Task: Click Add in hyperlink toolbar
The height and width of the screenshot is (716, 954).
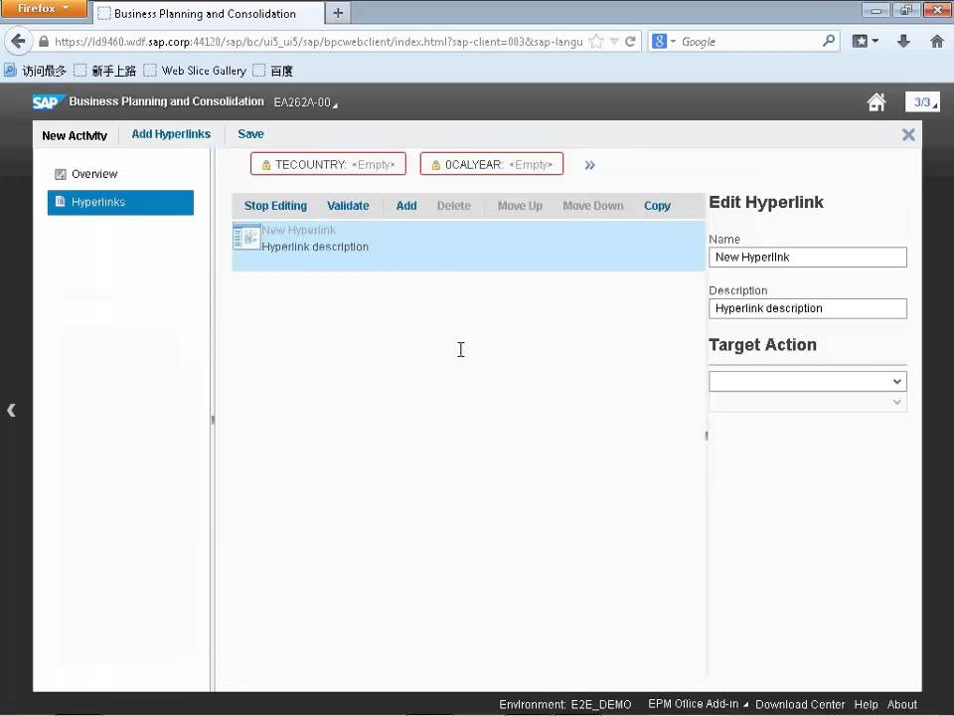Action: click(x=406, y=206)
